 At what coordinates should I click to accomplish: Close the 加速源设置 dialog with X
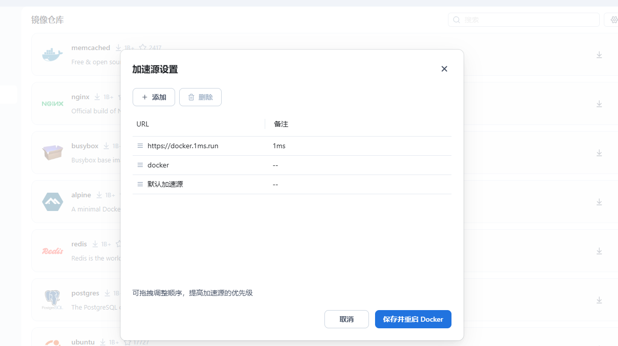(x=444, y=69)
